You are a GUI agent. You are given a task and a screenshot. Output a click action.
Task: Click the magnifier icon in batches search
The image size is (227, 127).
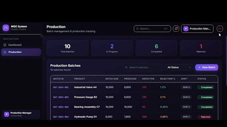click(126, 67)
